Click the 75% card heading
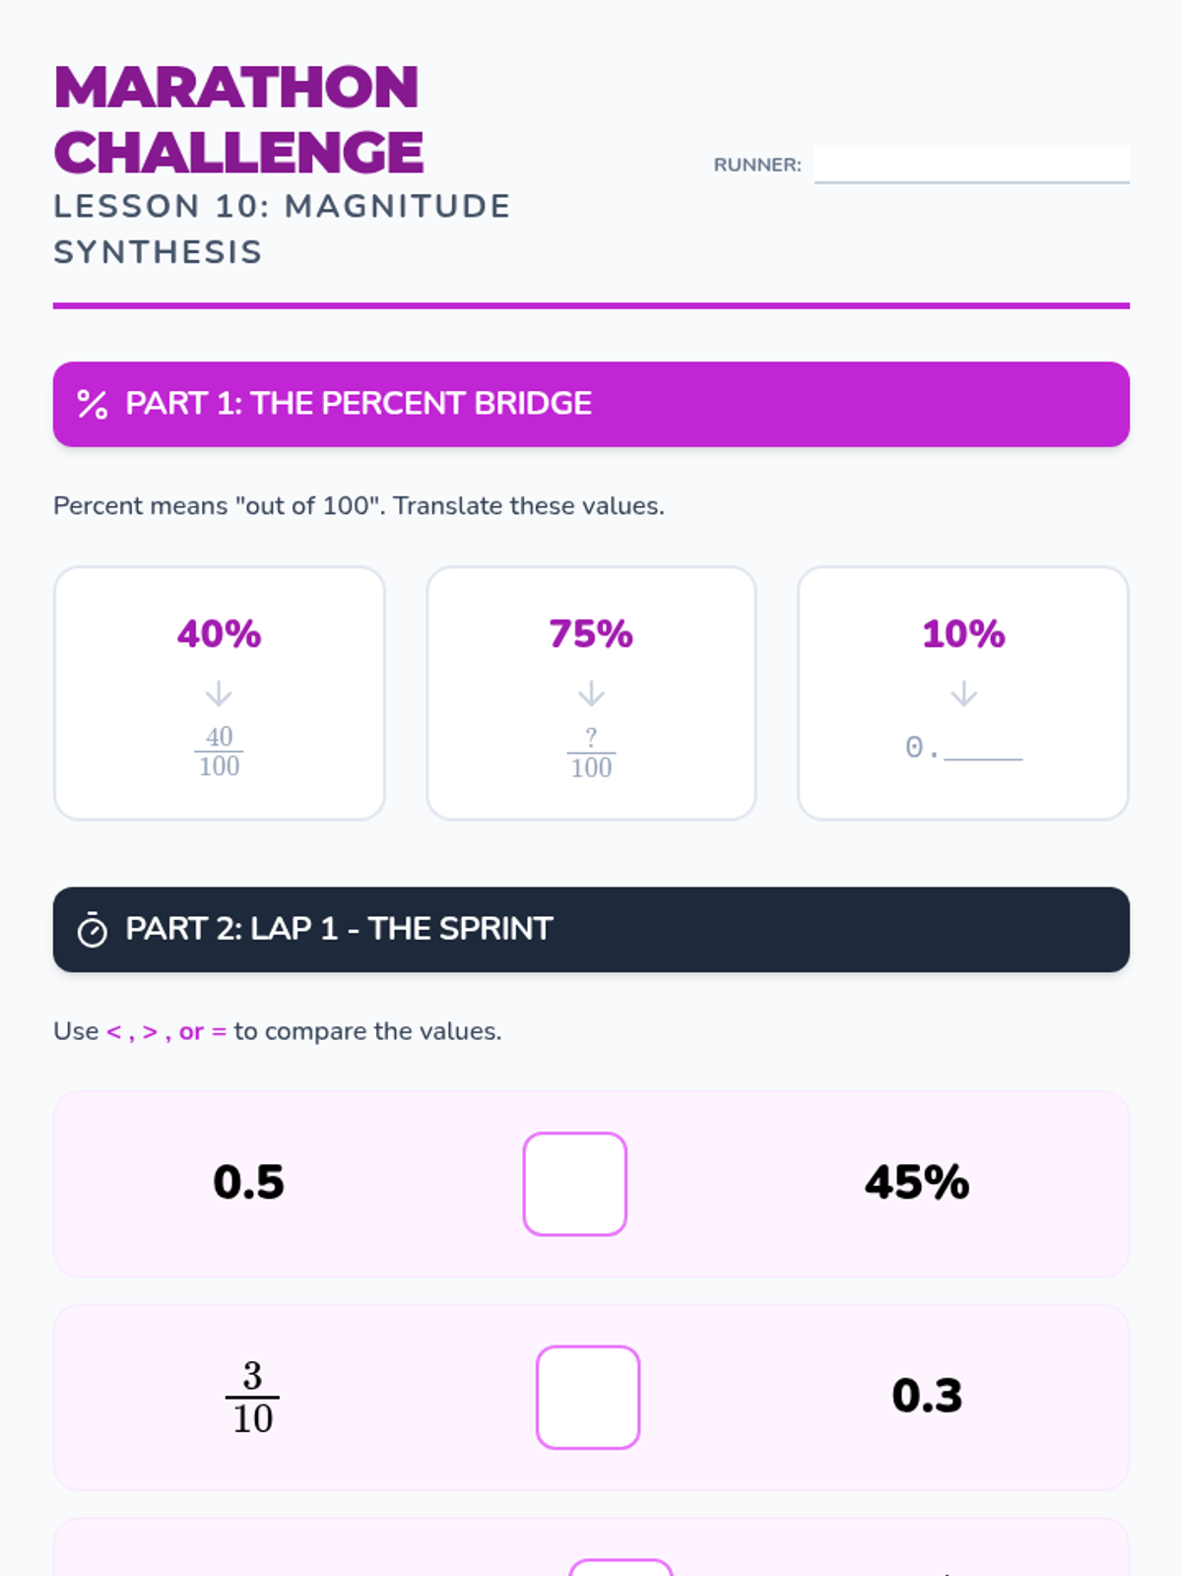 591,634
